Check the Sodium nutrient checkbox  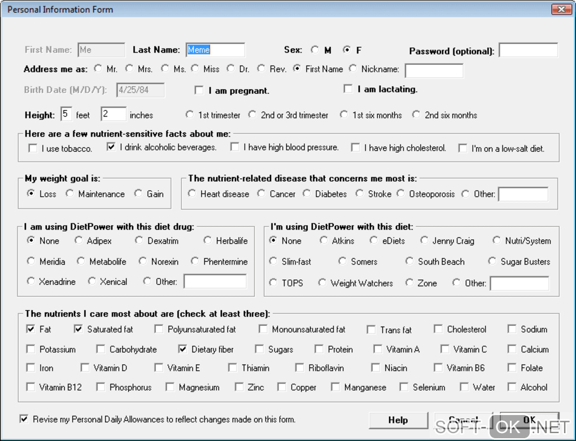tap(512, 329)
